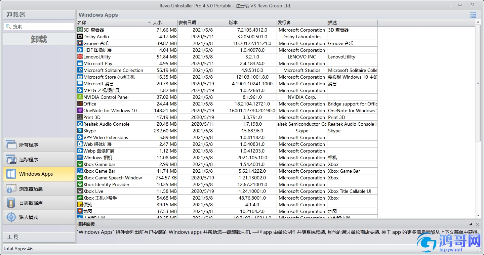Click the LenovoUtility app icon

point(80,57)
